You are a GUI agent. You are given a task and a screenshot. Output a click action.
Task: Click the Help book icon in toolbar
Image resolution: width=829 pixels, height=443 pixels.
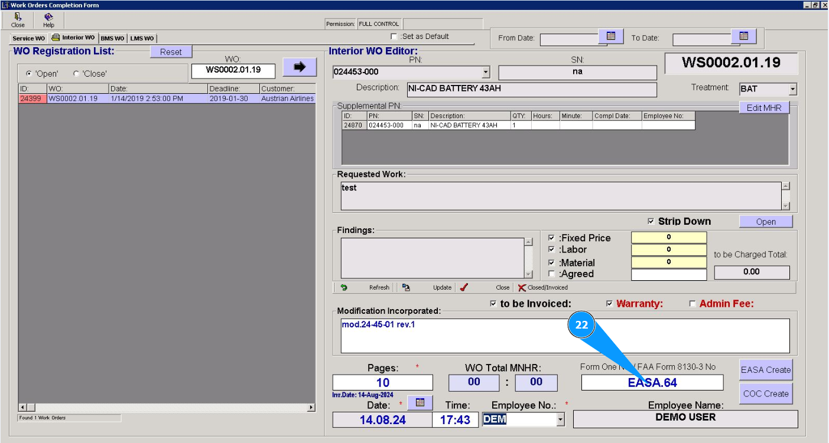[x=48, y=17]
